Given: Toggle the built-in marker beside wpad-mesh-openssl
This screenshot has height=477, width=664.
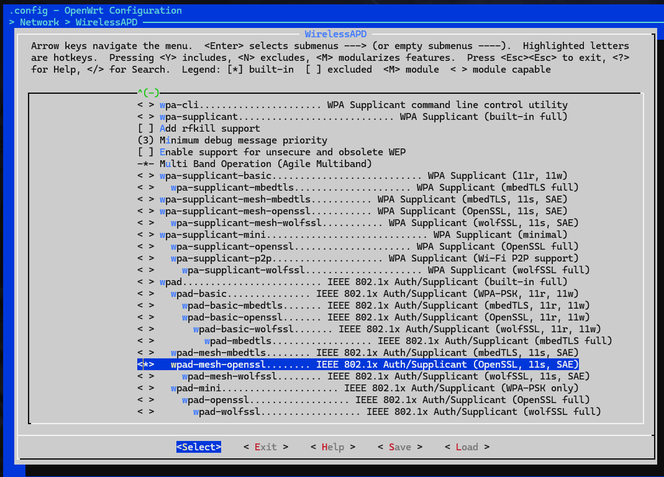Looking at the screenshot, I should [146, 365].
